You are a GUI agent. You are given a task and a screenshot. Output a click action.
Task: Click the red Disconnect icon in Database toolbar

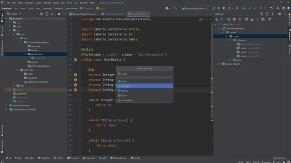click(240, 19)
